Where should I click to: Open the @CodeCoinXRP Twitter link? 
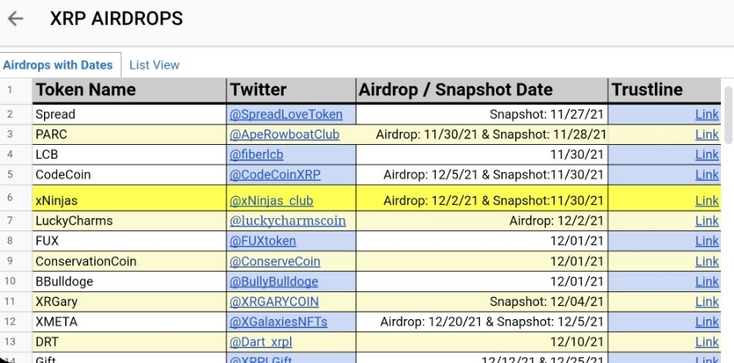[275, 175]
